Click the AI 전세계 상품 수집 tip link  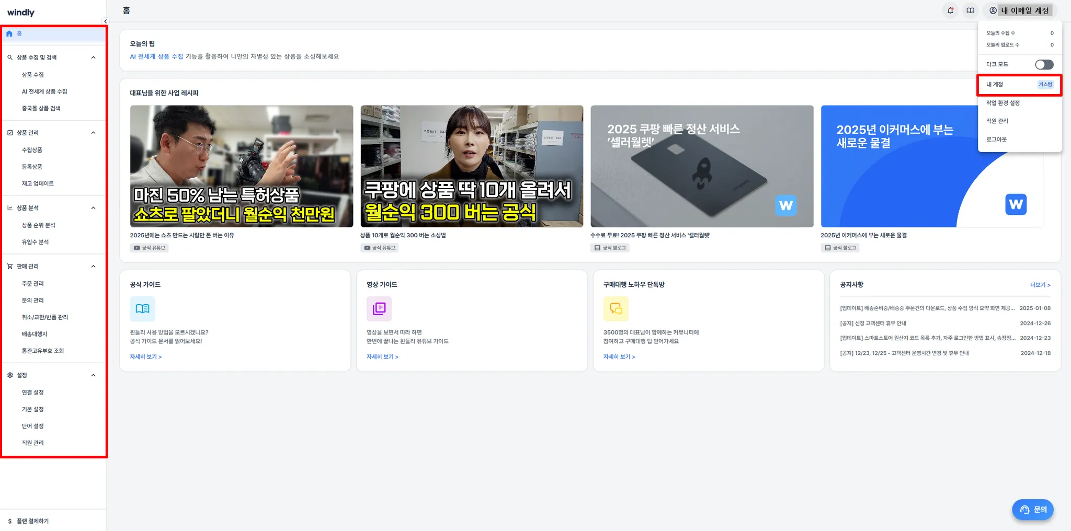pos(156,56)
